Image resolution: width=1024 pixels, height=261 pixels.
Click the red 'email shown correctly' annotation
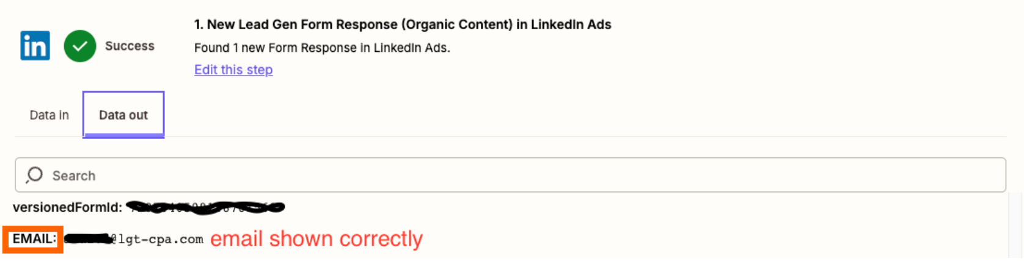point(316,239)
